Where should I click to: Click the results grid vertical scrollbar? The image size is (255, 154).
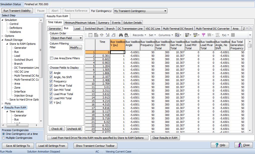coord(250,86)
